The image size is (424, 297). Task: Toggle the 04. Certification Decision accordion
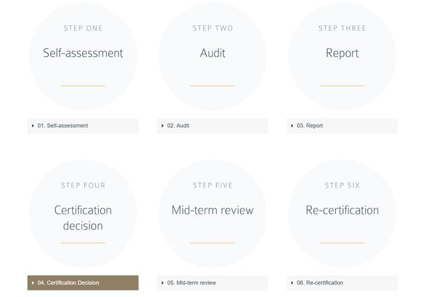tap(83, 282)
